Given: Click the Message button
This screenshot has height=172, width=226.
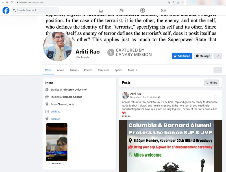Looking at the screenshot, I should [203, 56].
